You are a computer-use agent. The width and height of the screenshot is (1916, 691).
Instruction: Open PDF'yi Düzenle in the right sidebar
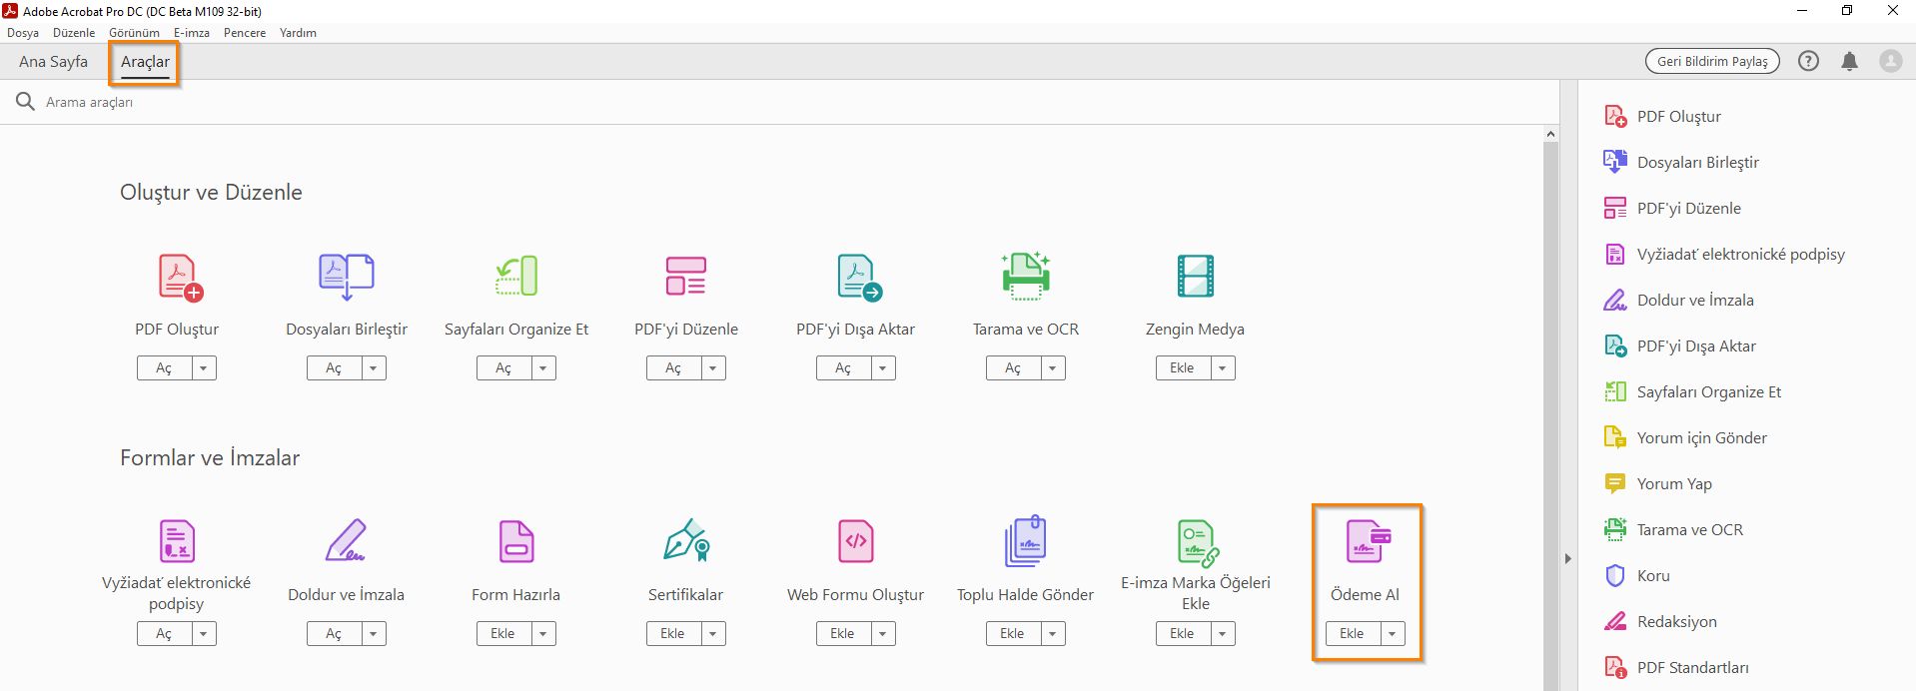(1672, 208)
